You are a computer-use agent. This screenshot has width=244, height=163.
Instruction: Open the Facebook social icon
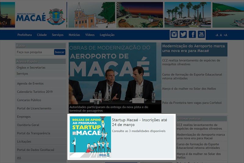[x=192, y=34]
